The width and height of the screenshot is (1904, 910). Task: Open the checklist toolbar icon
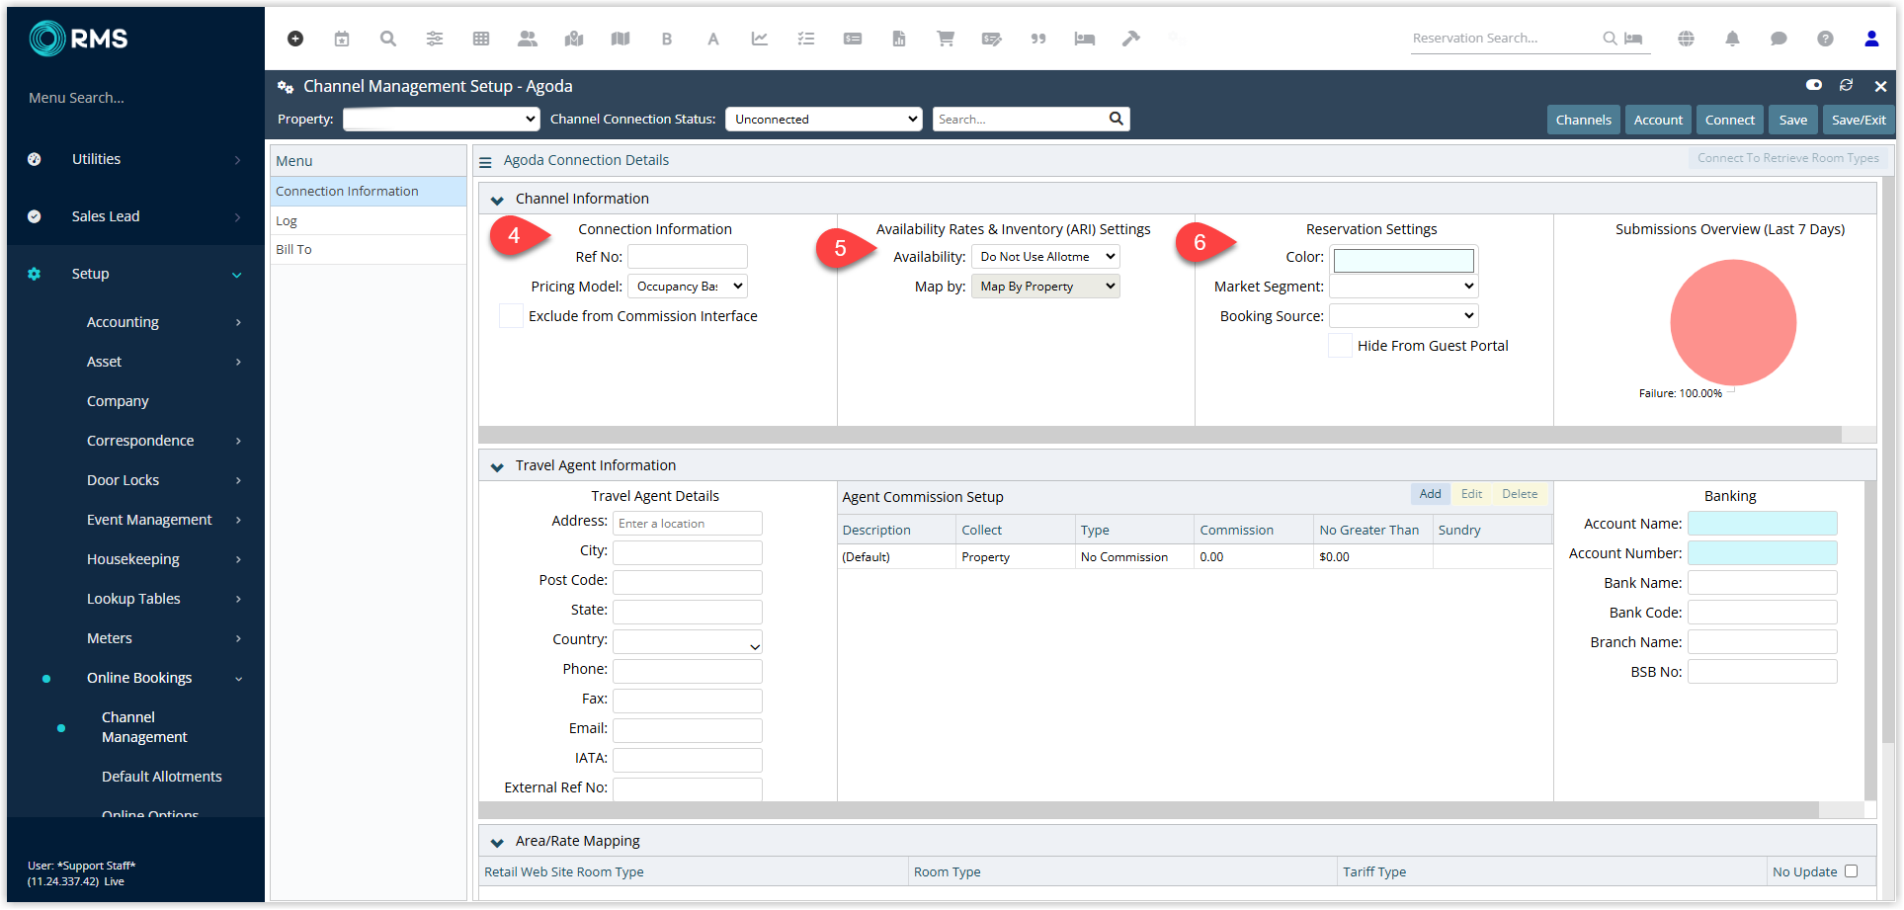pyautogui.click(x=806, y=39)
